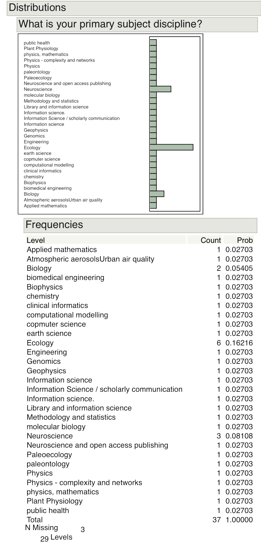The height and width of the screenshot is (546, 261).
Task: Click the 29 Levels summary text
Action: pos(56,538)
